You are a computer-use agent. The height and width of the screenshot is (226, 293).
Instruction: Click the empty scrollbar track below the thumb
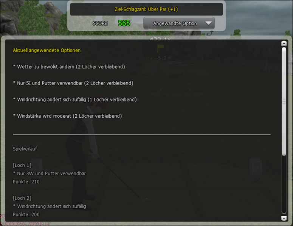[284, 184]
